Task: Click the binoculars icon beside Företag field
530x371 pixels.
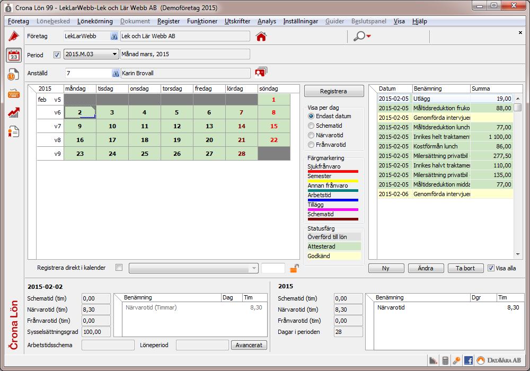Action: click(x=114, y=36)
